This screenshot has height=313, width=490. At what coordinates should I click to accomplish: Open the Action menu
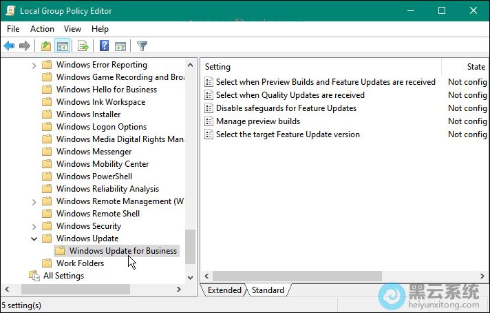point(42,29)
